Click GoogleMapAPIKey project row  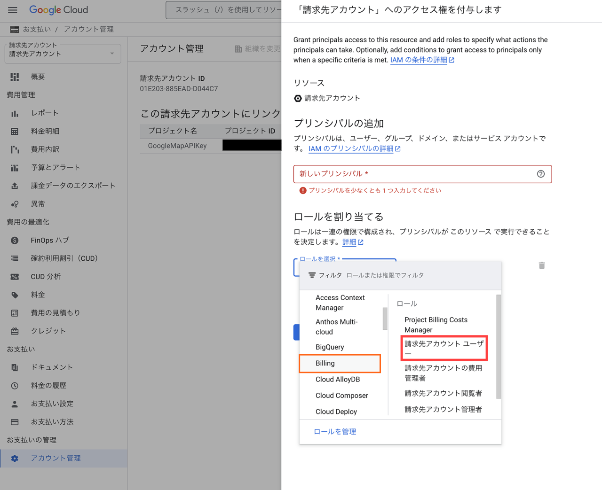click(211, 146)
